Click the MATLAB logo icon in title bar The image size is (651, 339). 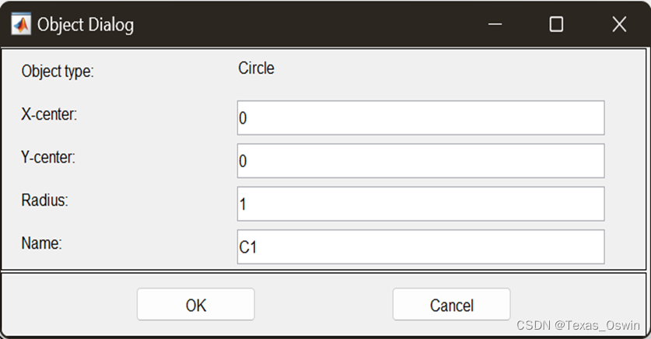(x=20, y=24)
